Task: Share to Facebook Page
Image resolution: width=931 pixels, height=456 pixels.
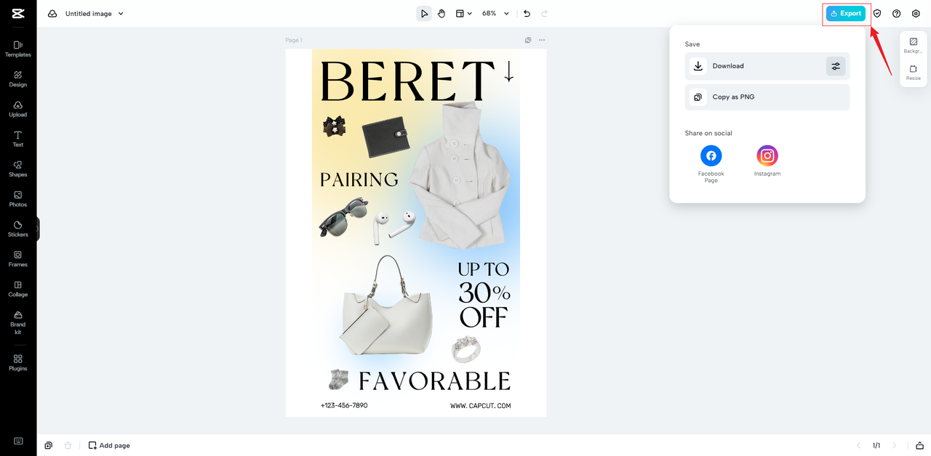Action: [x=711, y=163]
